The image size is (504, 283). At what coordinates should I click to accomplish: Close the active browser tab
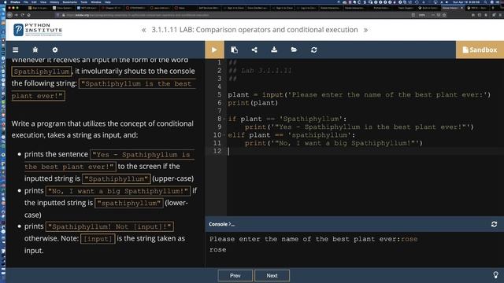(x=462, y=8)
